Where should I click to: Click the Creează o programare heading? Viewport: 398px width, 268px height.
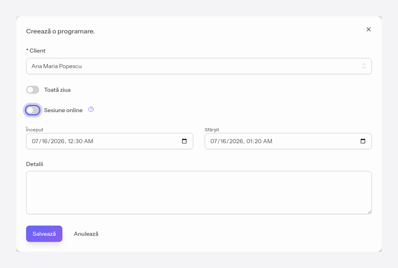[x=60, y=31]
